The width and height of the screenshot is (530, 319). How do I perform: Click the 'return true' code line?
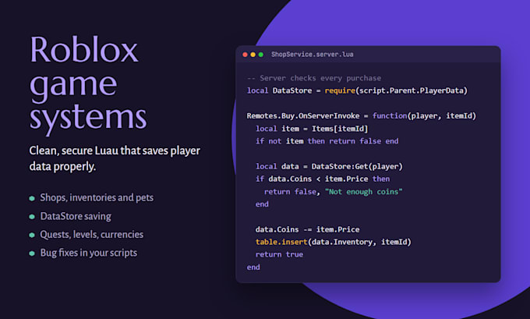[279, 254]
